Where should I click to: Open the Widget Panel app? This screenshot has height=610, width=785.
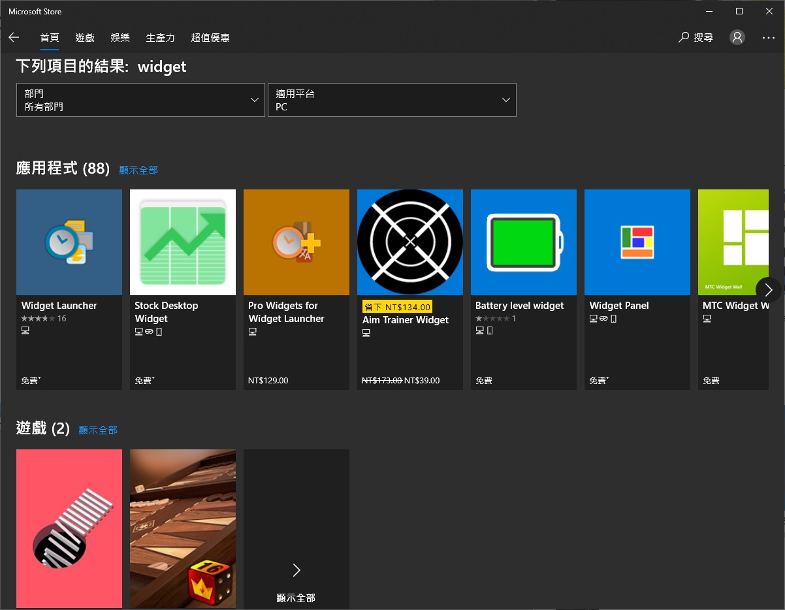[637, 242]
